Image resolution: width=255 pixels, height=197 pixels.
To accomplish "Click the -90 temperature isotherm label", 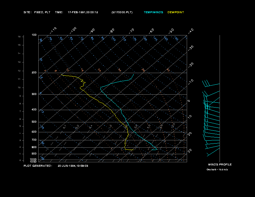I will pos(92,31).
